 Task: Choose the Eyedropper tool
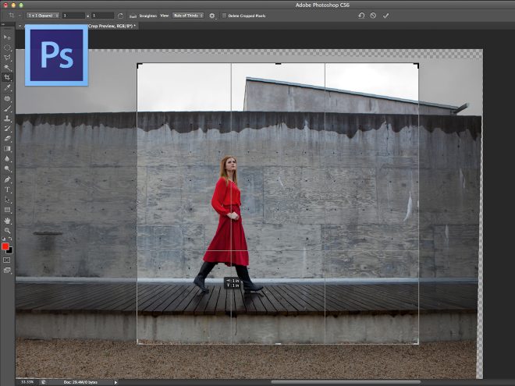[7, 88]
